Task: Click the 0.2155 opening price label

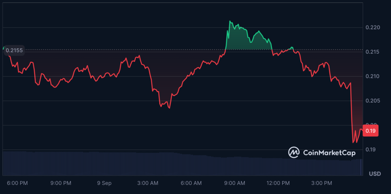Action: [14, 50]
